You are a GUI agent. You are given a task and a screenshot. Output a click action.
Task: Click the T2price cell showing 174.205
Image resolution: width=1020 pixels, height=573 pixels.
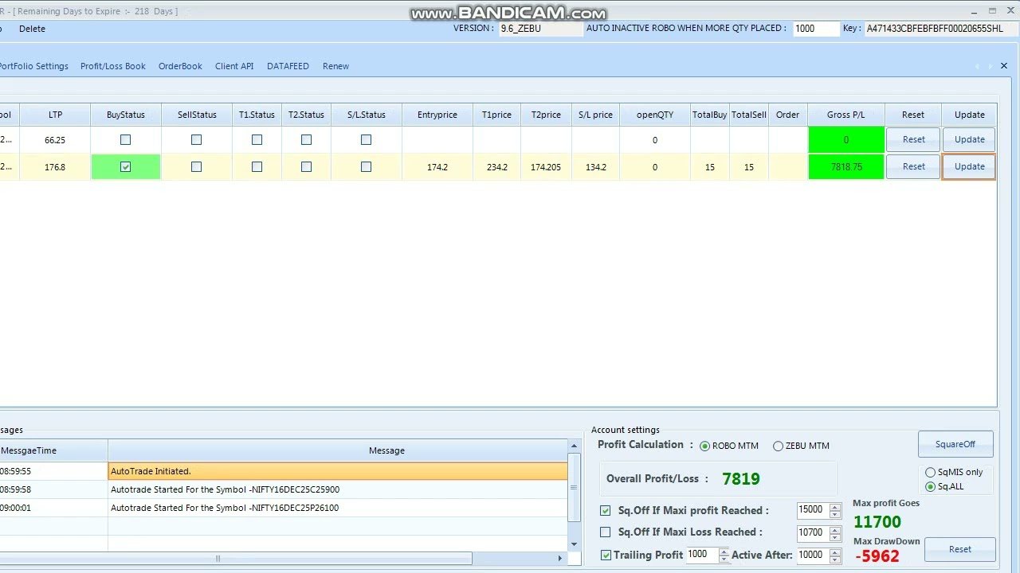click(x=546, y=167)
